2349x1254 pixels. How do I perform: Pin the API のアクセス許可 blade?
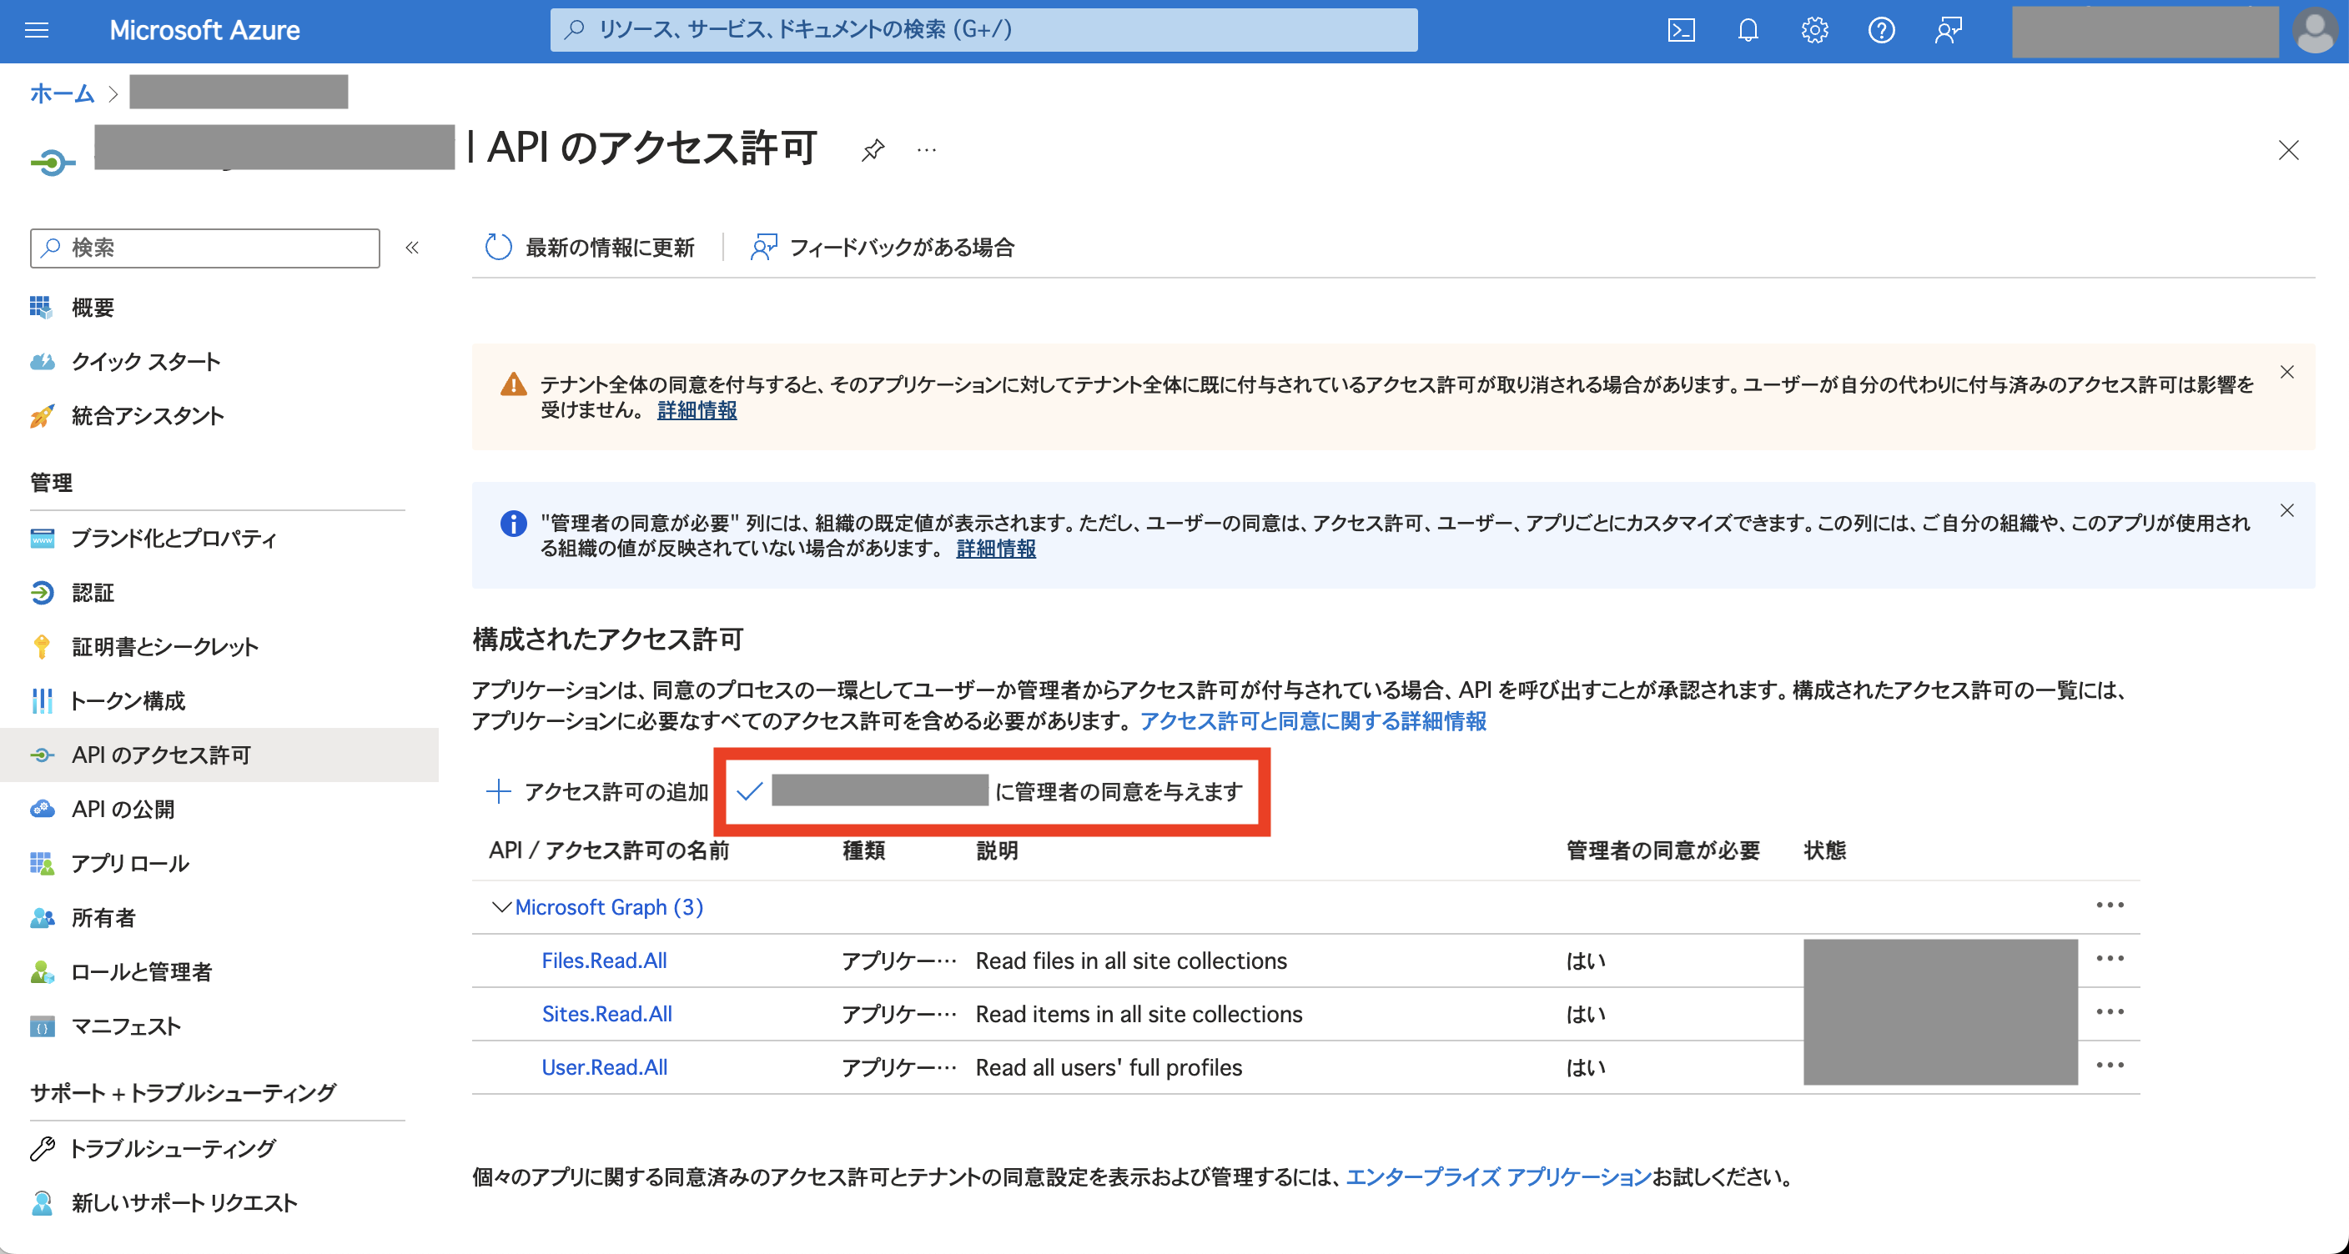coord(873,149)
